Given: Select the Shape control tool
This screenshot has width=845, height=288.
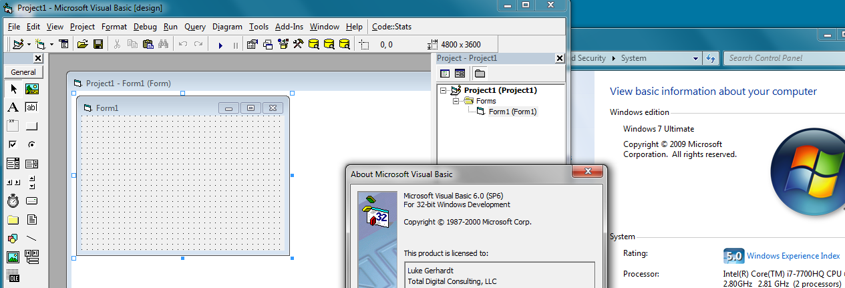Looking at the screenshot, I should point(13,238).
